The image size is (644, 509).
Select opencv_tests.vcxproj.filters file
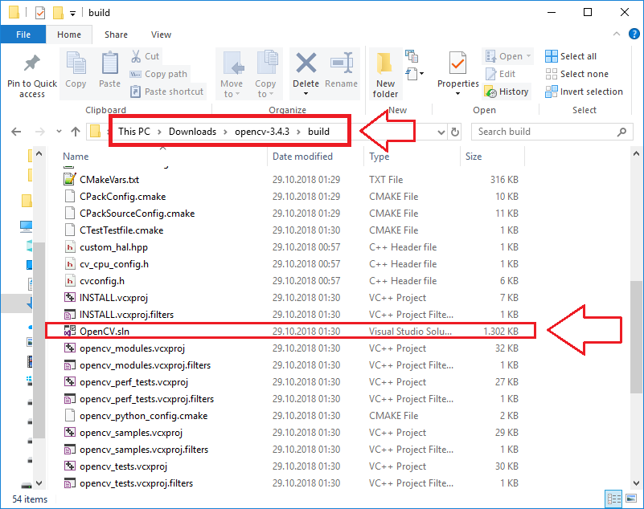pos(290,483)
